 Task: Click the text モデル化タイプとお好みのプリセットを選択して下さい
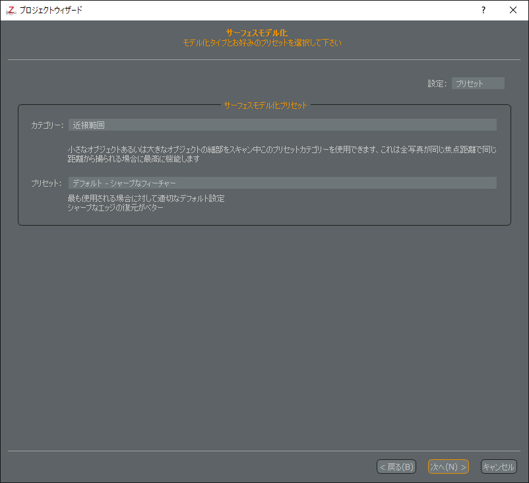click(262, 43)
